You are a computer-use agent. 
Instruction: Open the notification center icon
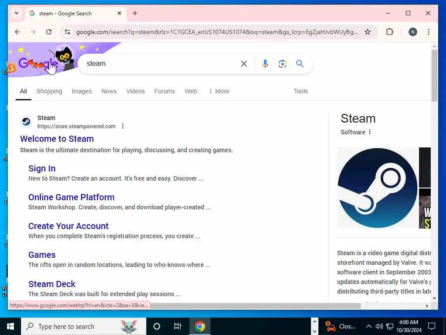tap(432, 326)
